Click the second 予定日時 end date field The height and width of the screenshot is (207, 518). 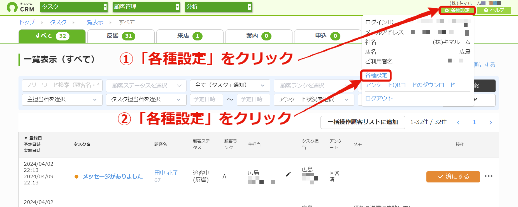[254, 100]
